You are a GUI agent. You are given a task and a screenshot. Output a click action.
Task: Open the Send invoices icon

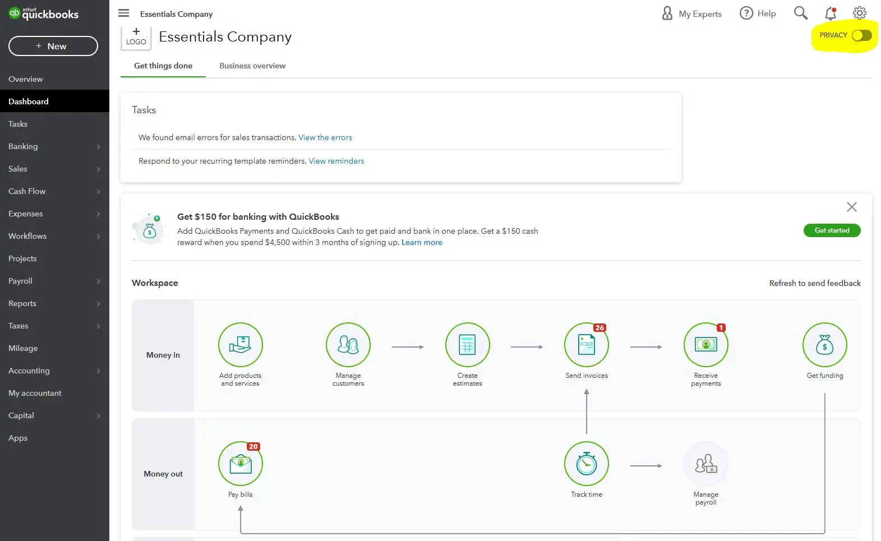[x=587, y=345]
